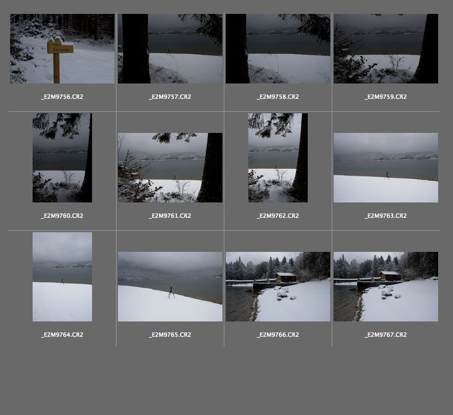The height and width of the screenshot is (415, 453).
Task: Open the _E2M9758.CR2 photo thumbnail
Action: (x=278, y=48)
